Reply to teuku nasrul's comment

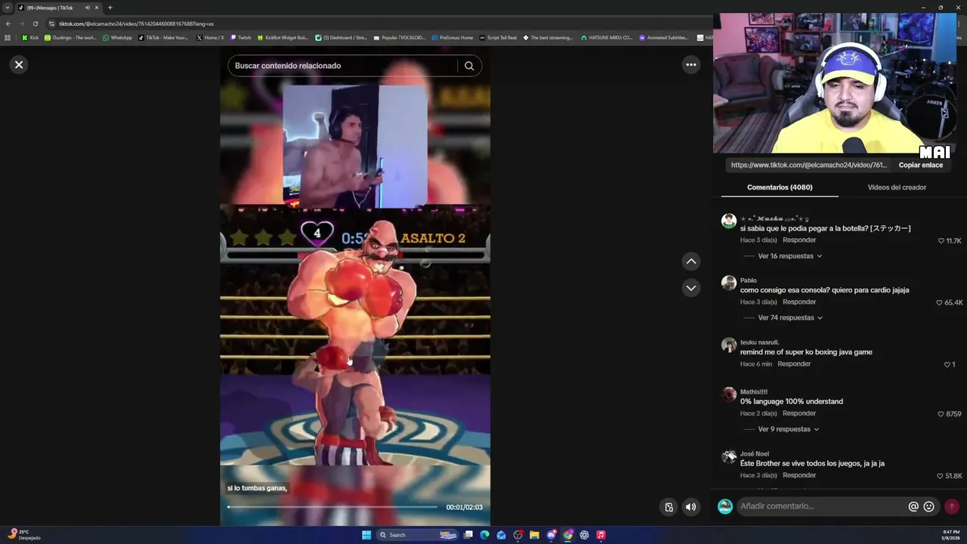click(794, 364)
